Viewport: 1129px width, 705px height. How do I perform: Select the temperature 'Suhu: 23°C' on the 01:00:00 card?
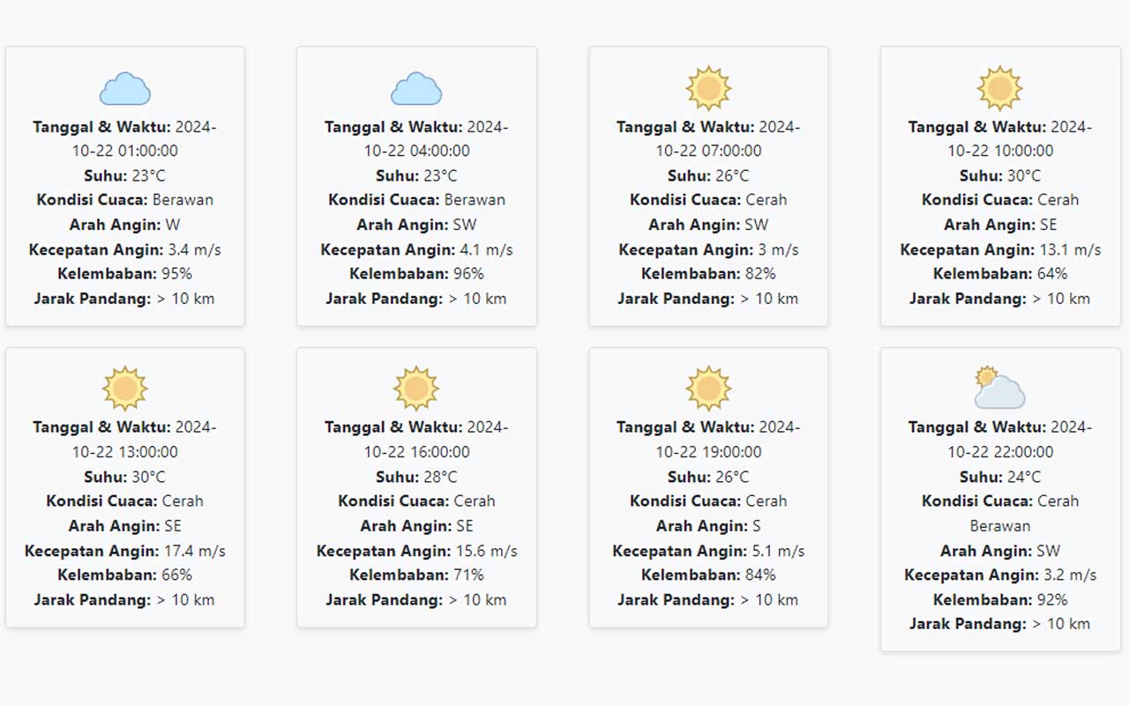125,175
